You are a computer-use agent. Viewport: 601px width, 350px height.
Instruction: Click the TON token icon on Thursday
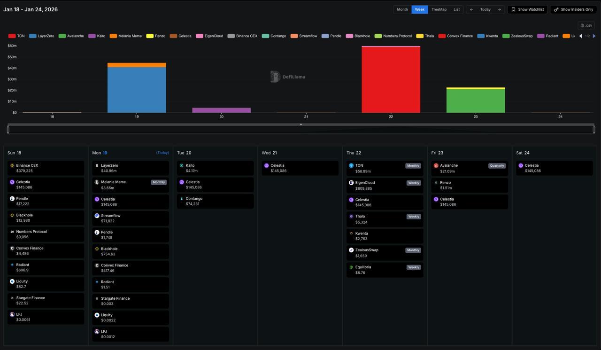(x=351, y=166)
